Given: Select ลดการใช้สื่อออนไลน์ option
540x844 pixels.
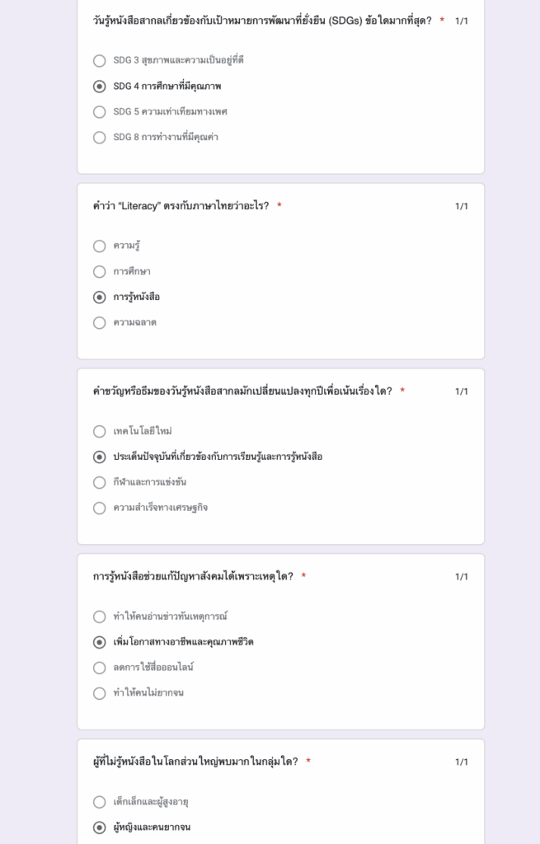Looking at the screenshot, I should [100, 668].
